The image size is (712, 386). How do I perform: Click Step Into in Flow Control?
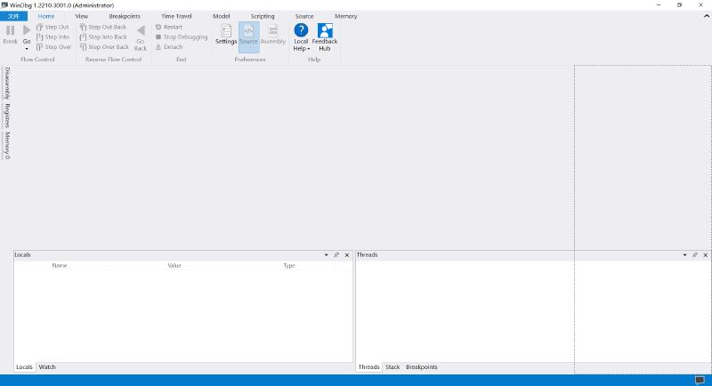(53, 36)
